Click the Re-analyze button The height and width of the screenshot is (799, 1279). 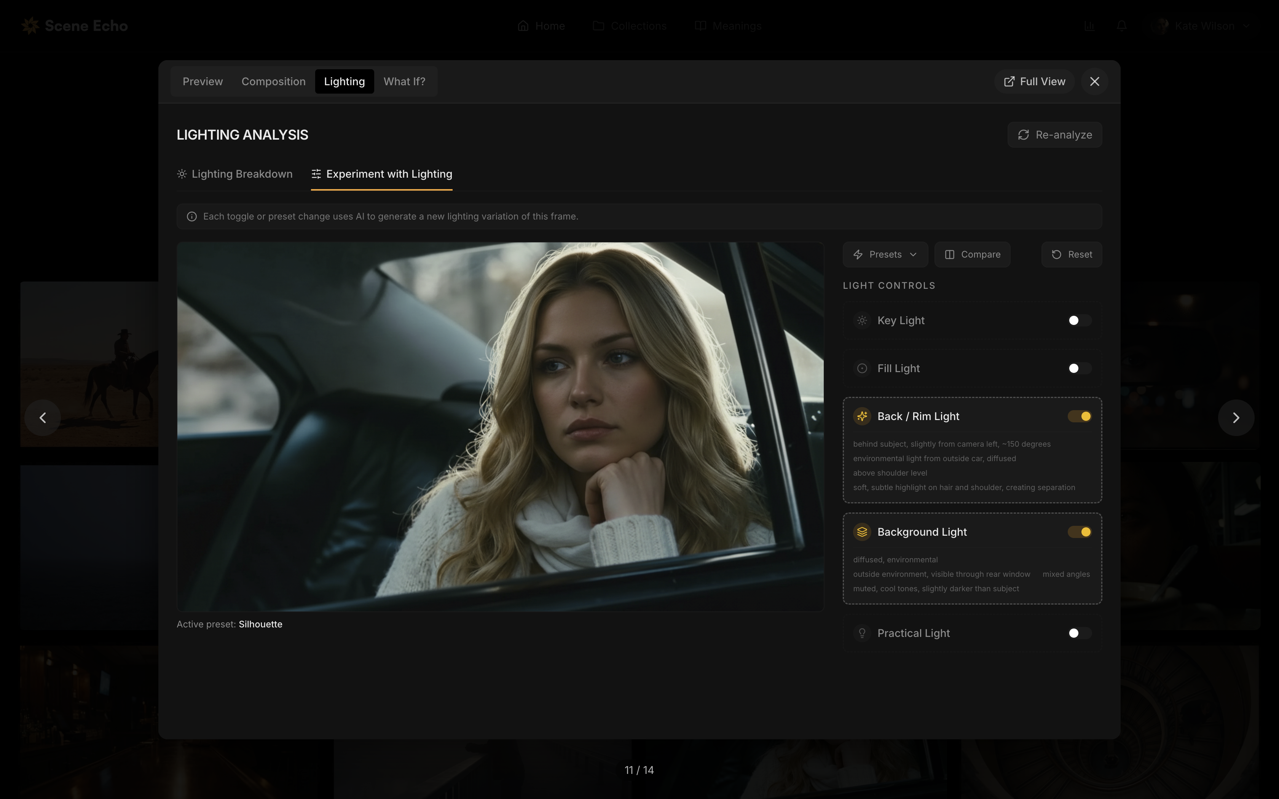(x=1054, y=135)
